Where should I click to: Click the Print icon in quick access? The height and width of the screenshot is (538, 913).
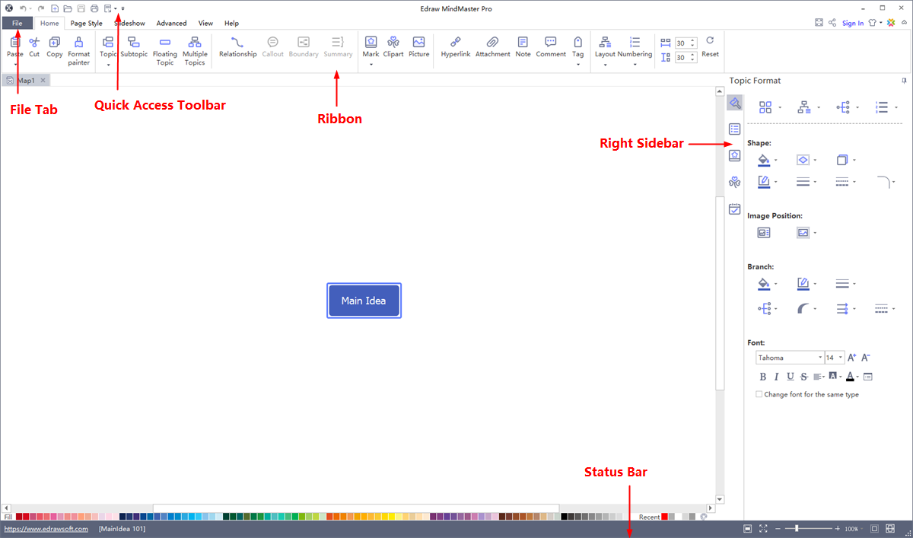pyautogui.click(x=94, y=8)
